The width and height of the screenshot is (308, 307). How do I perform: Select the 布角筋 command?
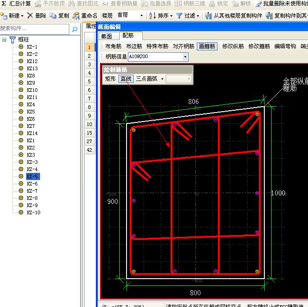[113, 46]
